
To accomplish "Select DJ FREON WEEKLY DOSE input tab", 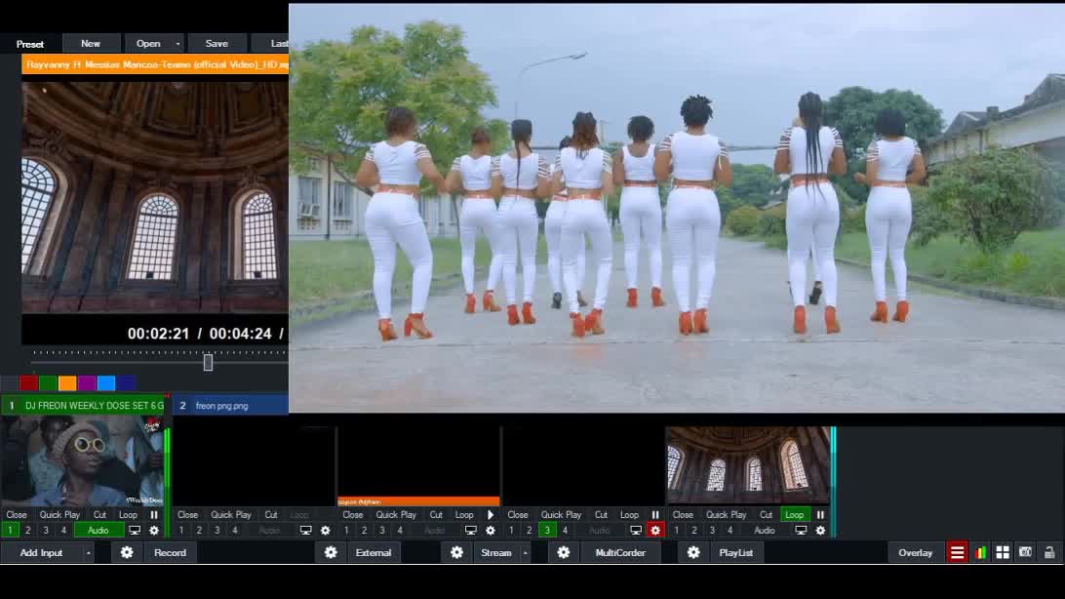I will pyautogui.click(x=88, y=406).
